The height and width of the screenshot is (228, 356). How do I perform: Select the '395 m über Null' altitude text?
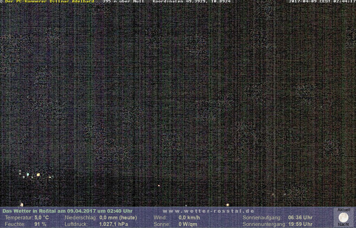[123, 1]
